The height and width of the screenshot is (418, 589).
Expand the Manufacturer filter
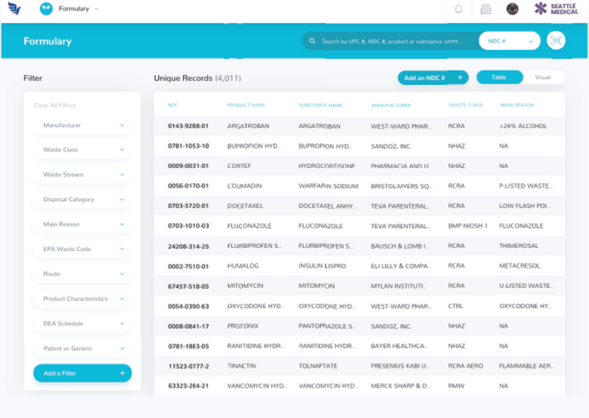[83, 125]
